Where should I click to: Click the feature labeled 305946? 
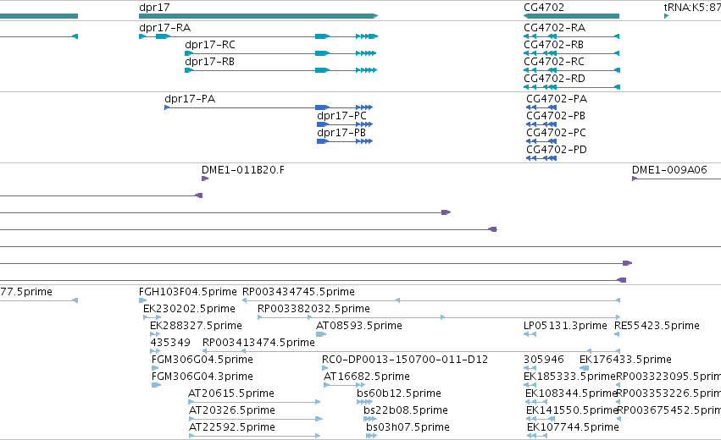tap(530, 368)
